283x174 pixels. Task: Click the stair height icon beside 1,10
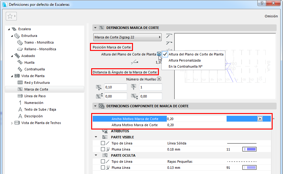pyautogui.click(x=135, y=62)
